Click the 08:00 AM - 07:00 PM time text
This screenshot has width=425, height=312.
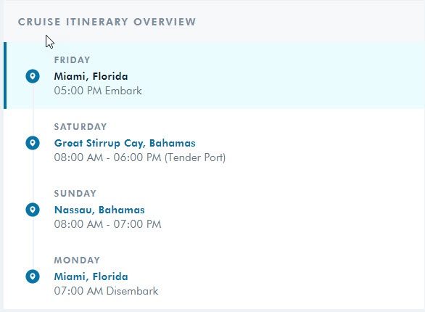[x=107, y=224]
